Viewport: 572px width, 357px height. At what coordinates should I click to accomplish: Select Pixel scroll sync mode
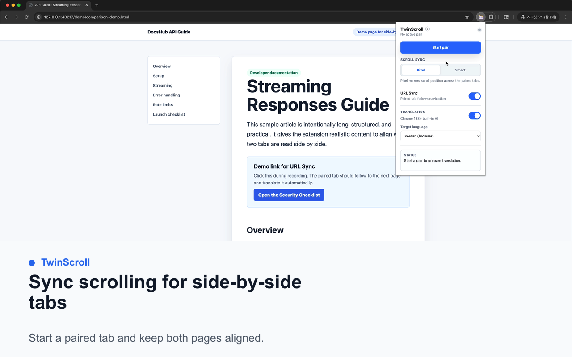tap(421, 70)
